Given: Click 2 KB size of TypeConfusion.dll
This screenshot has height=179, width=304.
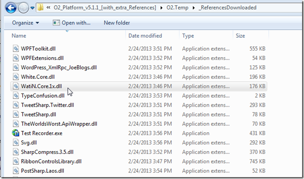Looking at the screenshot, I should tap(260, 95).
